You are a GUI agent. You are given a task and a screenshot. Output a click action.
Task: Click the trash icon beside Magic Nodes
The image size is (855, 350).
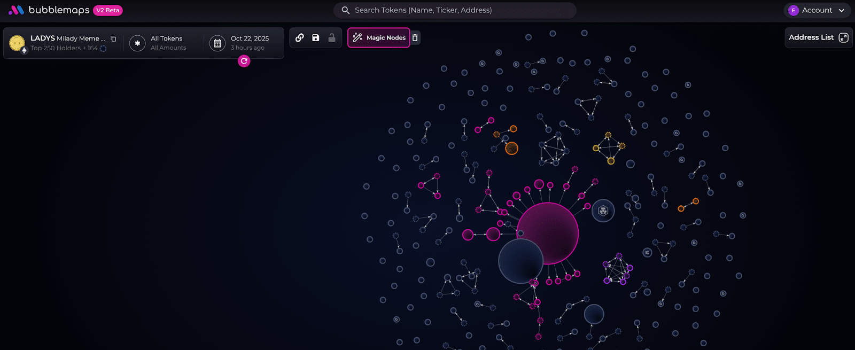tap(415, 37)
